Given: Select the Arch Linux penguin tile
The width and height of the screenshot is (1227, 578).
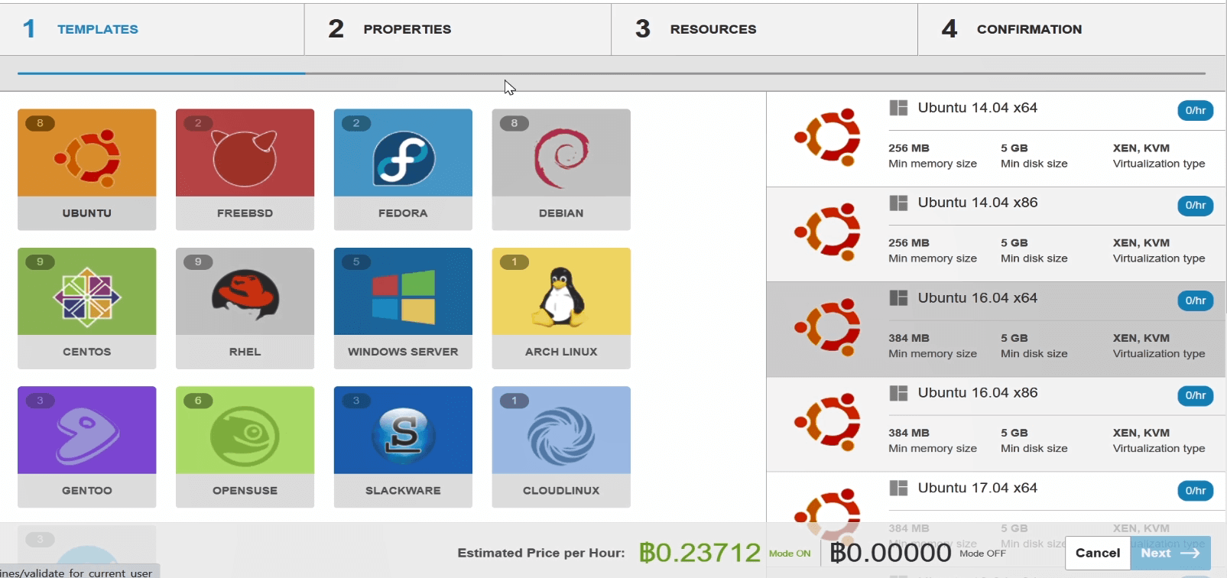Looking at the screenshot, I should 561,308.
